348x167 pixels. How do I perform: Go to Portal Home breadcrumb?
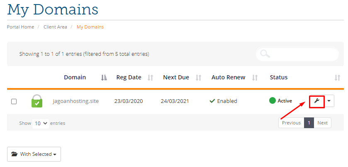pos(20,27)
